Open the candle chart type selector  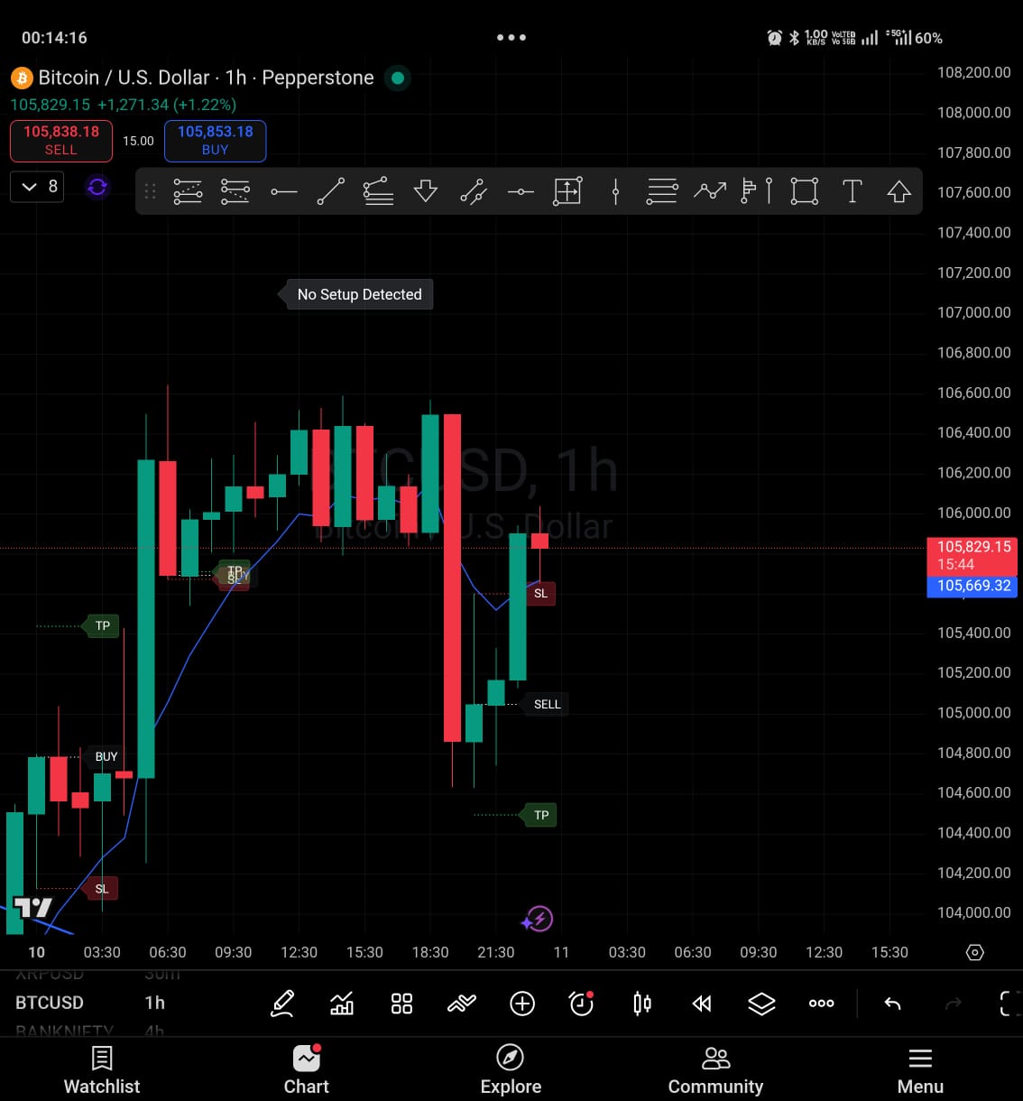(641, 1004)
